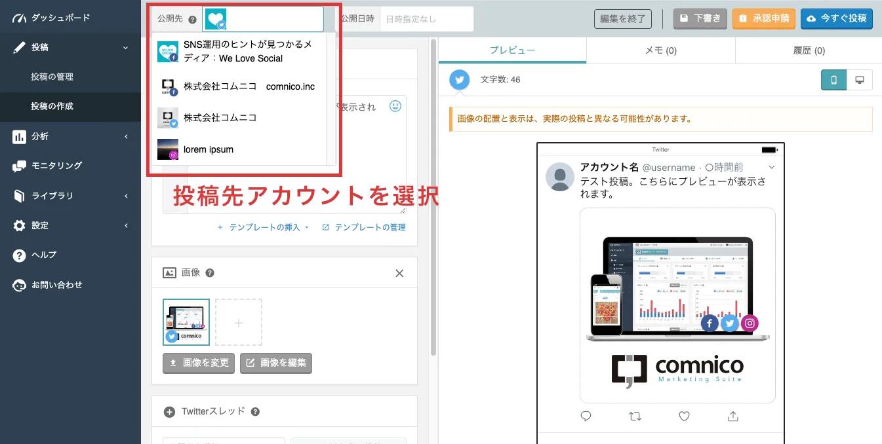The width and height of the screenshot is (882, 444).
Task: Click the avatar icon in tweet preview
Action: pyautogui.click(x=560, y=177)
